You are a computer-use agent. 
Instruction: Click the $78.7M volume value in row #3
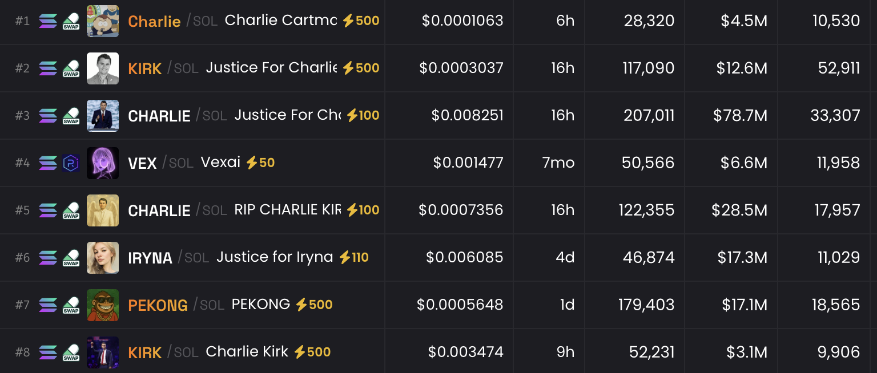[x=740, y=116]
